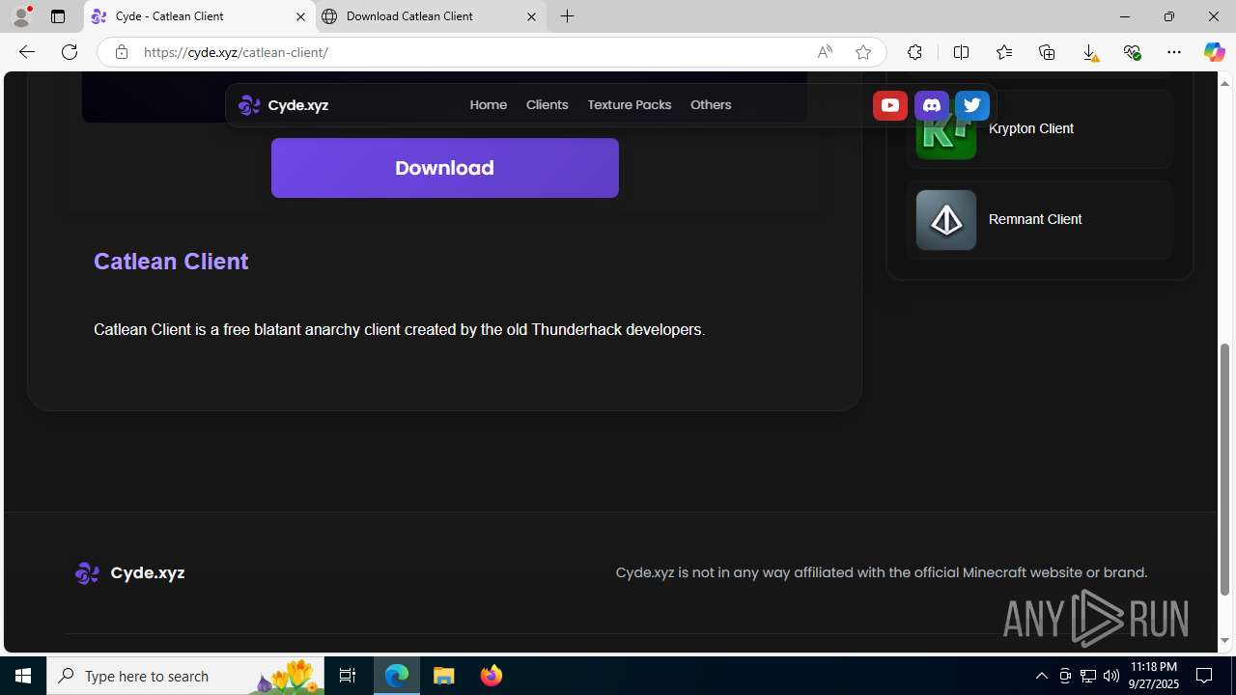This screenshot has width=1236, height=695.
Task: Click the page vertical scrollbar thumb
Action: [x=1225, y=468]
